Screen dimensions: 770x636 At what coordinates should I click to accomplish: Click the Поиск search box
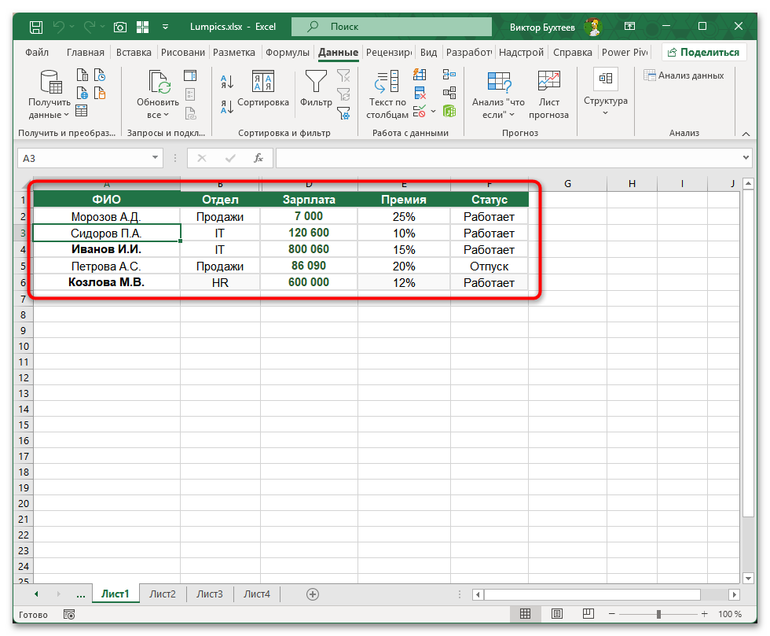click(391, 27)
